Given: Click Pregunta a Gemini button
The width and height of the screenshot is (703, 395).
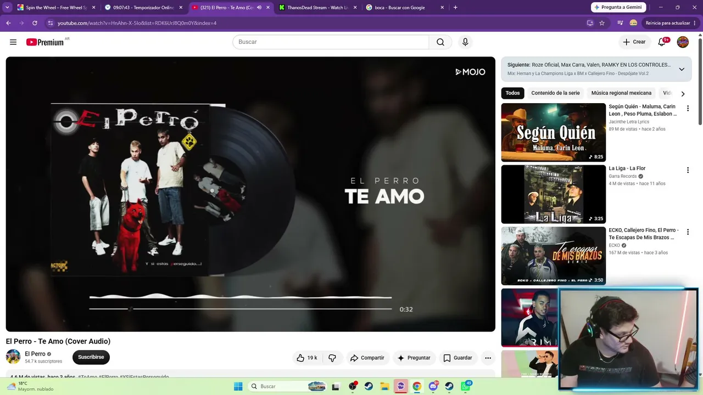Looking at the screenshot, I should (619, 8).
